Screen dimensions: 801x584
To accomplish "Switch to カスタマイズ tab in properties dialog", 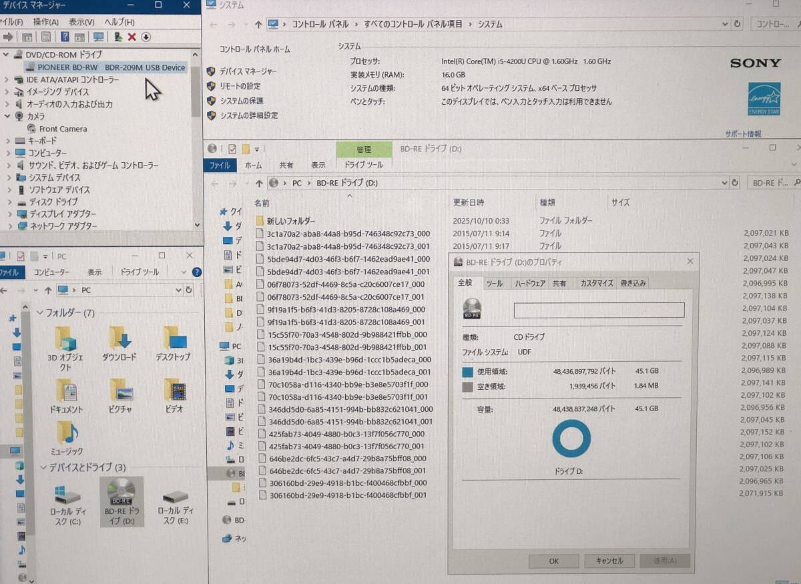I will [x=596, y=284].
